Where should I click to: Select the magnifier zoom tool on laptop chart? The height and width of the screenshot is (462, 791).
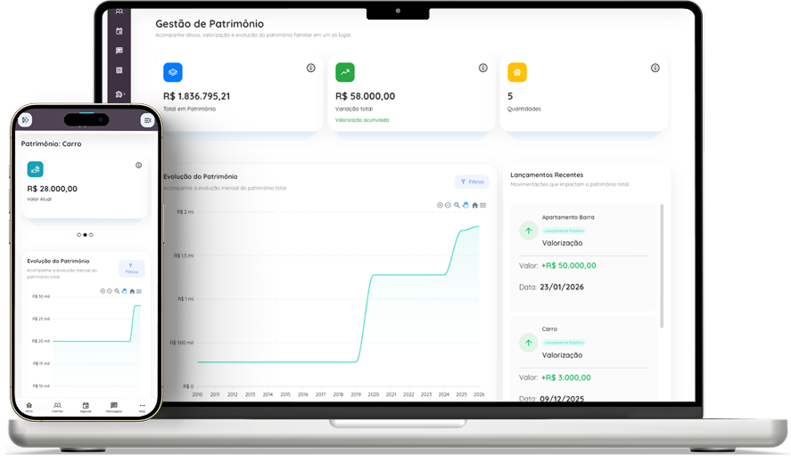[457, 205]
